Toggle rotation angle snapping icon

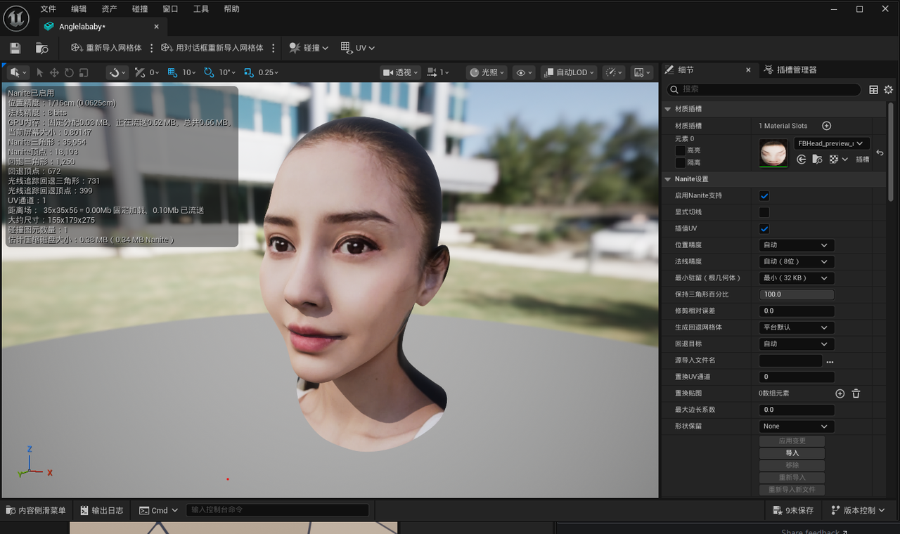pos(209,72)
